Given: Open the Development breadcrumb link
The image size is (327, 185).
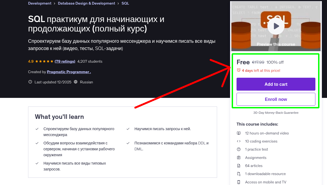Looking at the screenshot, I should pyautogui.click(x=40, y=3).
